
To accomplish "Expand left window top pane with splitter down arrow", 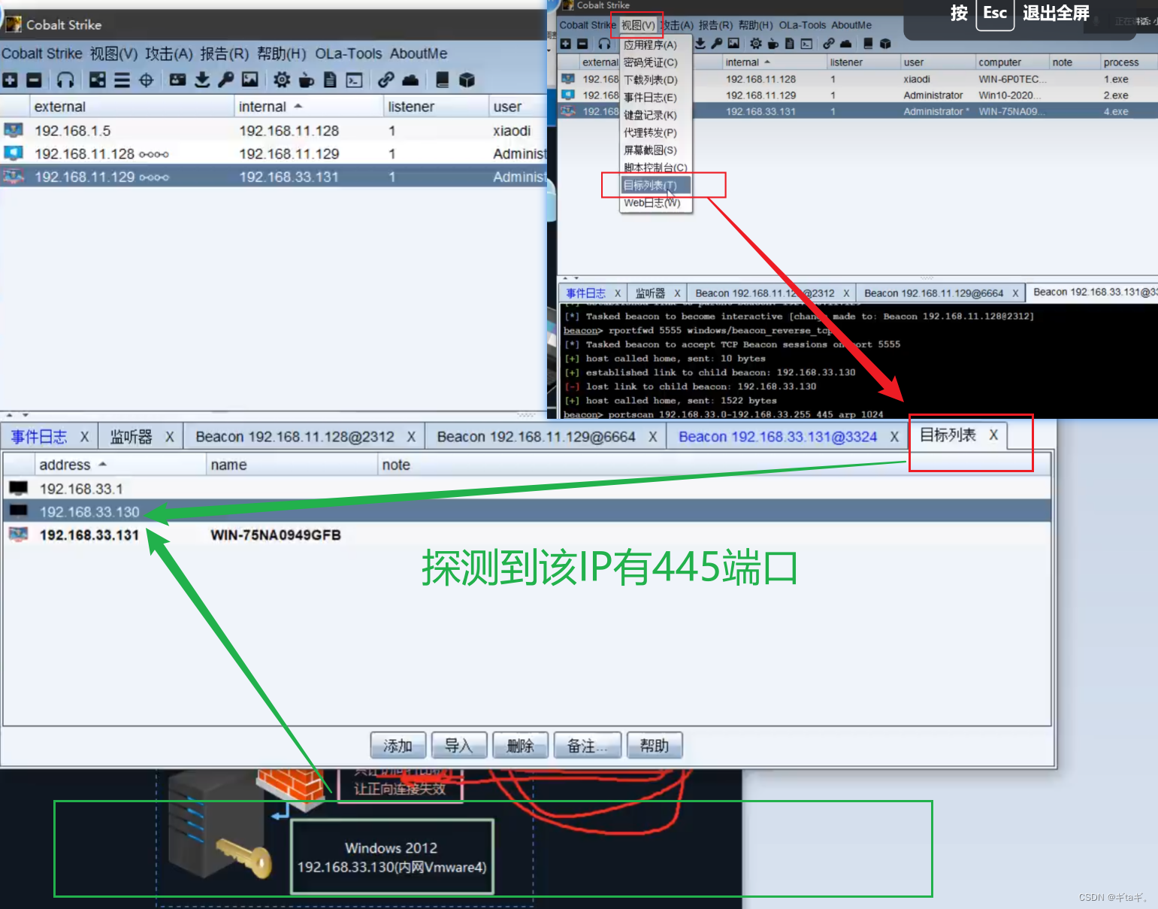I will point(26,415).
